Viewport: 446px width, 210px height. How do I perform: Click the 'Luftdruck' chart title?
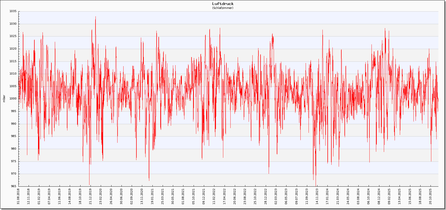[223, 4]
